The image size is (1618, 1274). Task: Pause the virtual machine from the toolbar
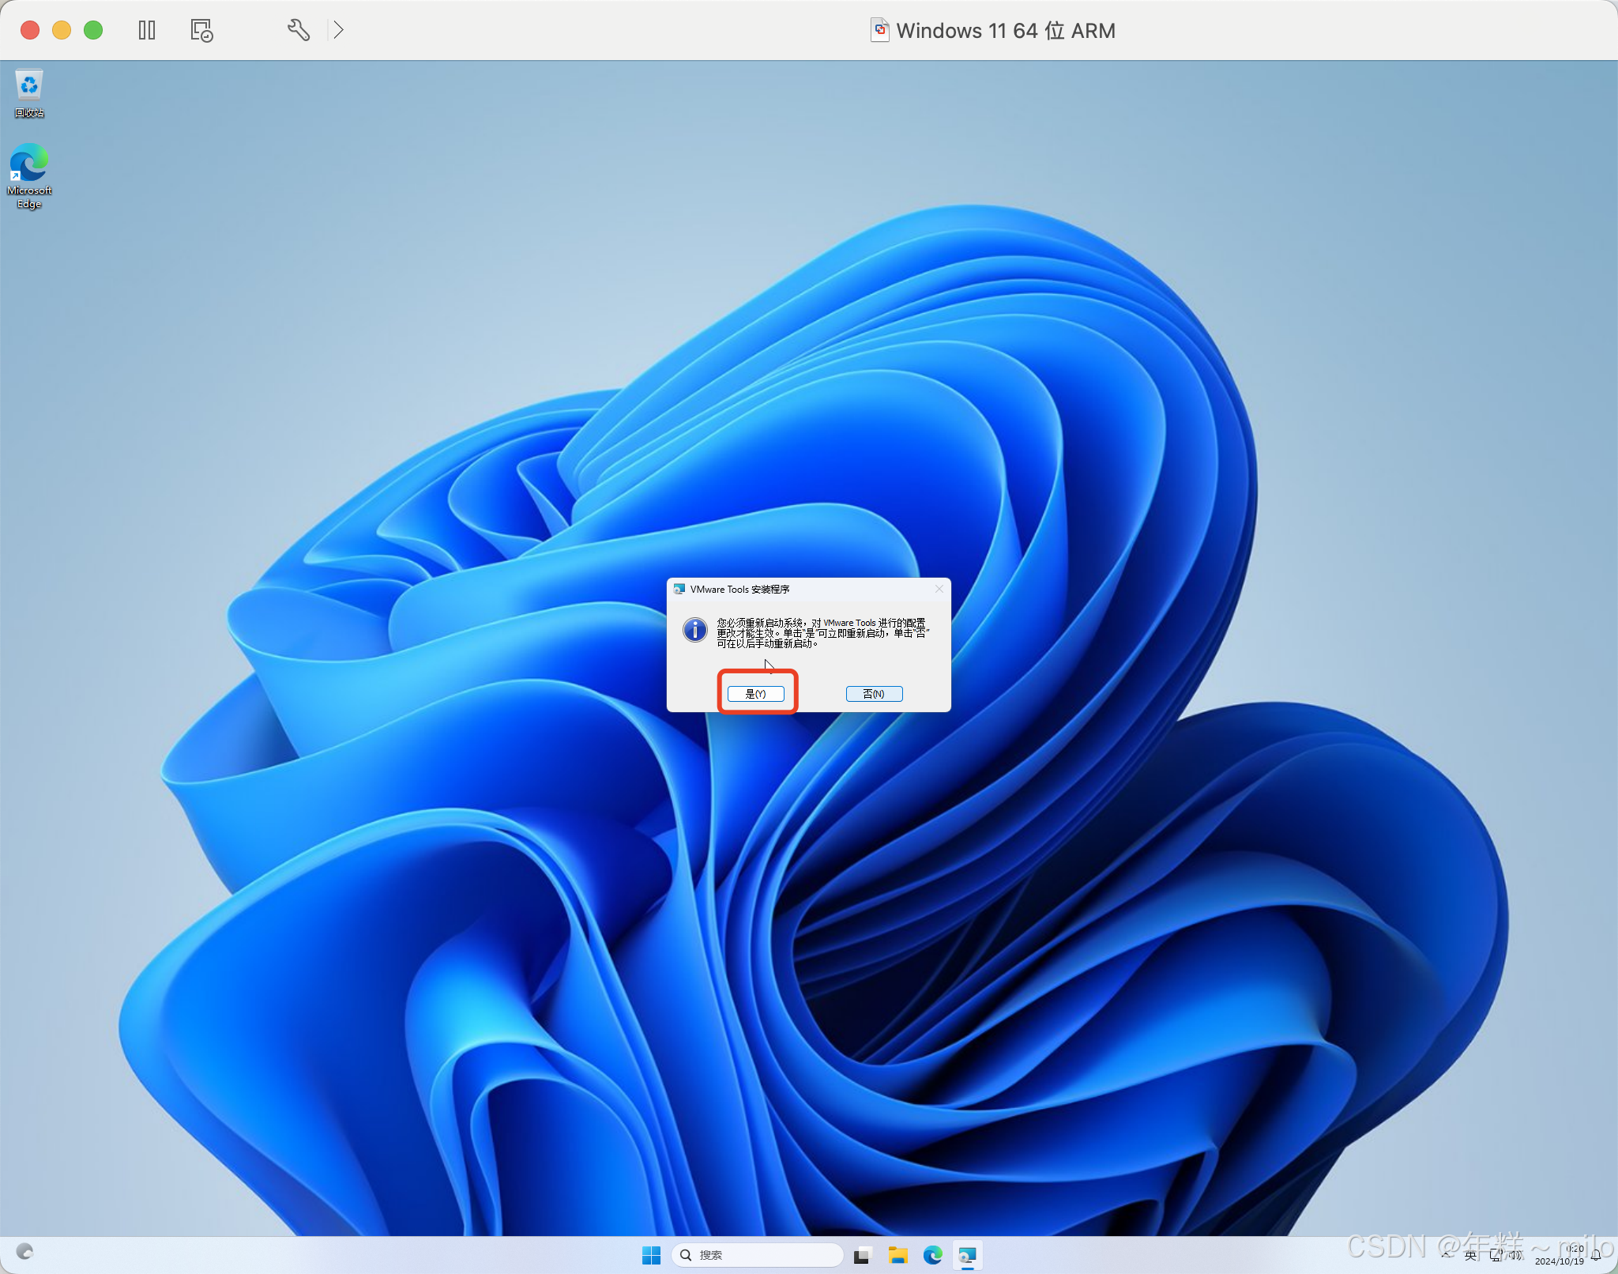(x=147, y=30)
